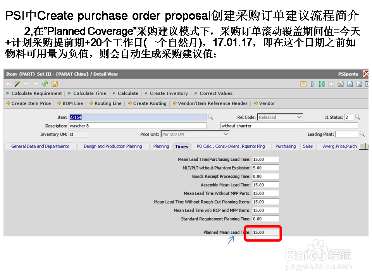Screen dimensions: 372x279
Task: Click Create Inventory
Action: 167,93
